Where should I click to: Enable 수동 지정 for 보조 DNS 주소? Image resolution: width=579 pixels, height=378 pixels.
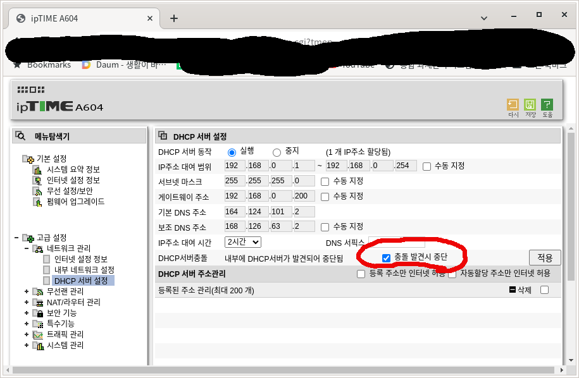coord(325,227)
